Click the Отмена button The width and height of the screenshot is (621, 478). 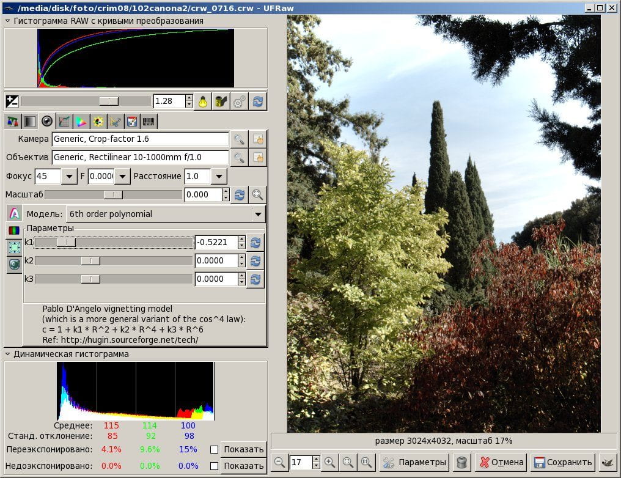(501, 462)
